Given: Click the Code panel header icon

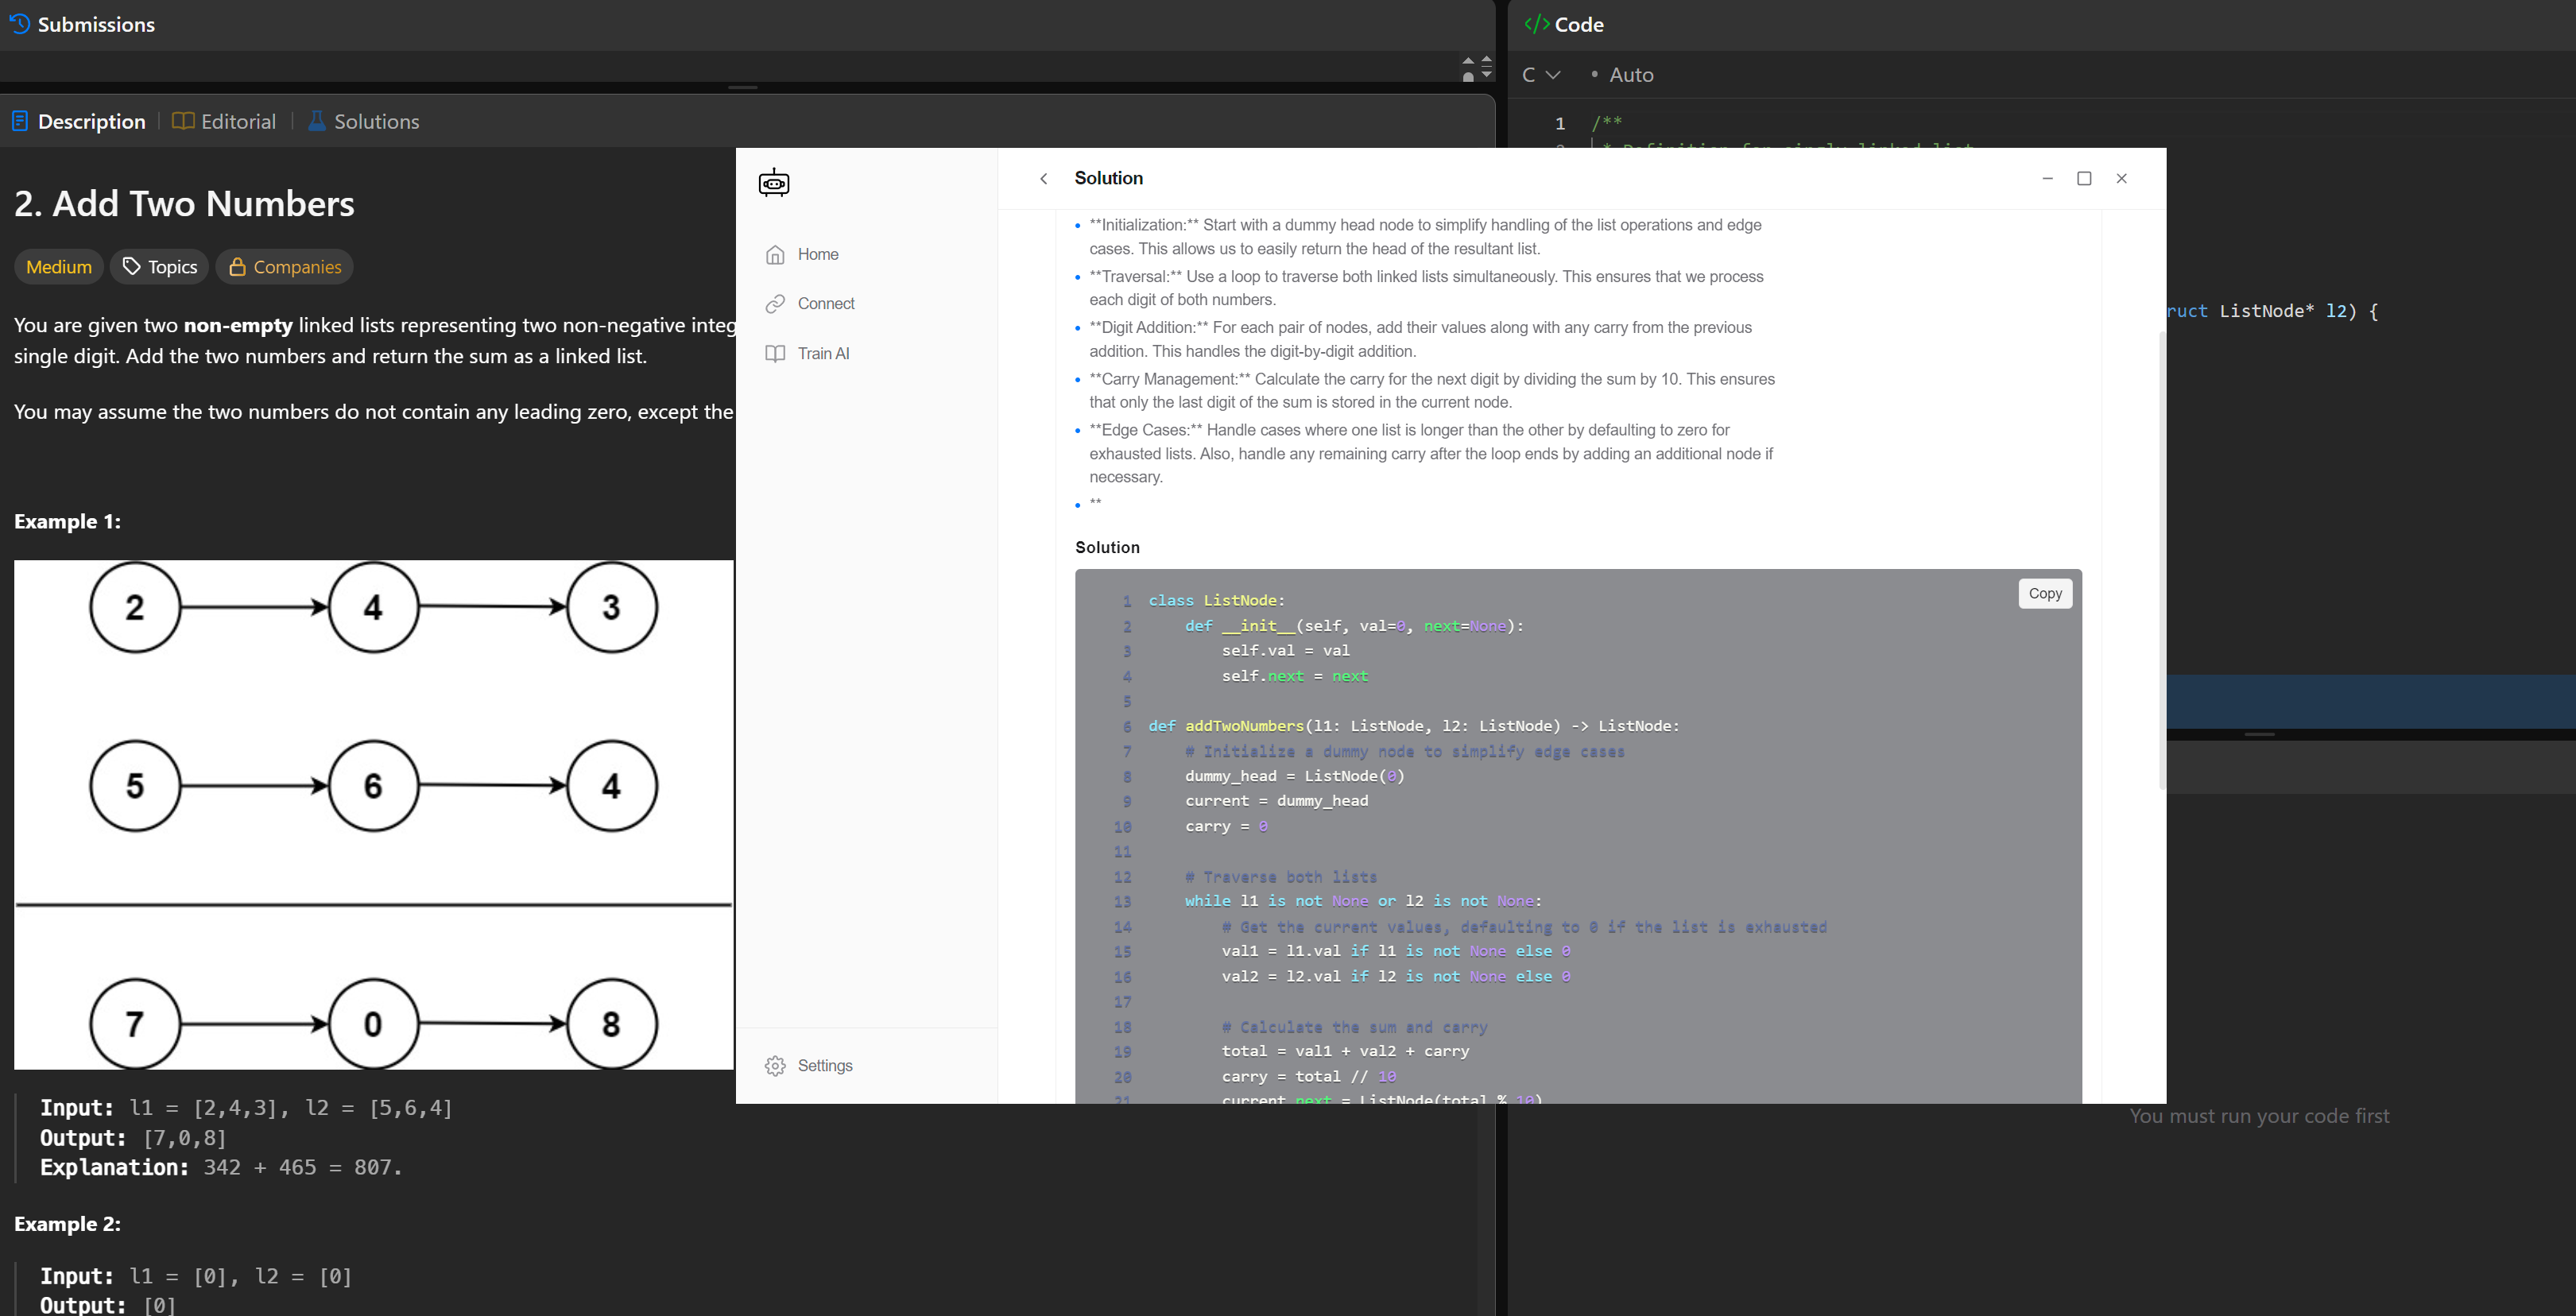Looking at the screenshot, I should (1536, 24).
